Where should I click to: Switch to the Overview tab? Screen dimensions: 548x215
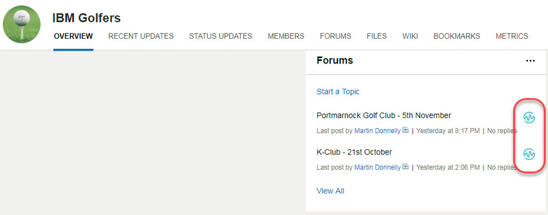[x=74, y=36]
